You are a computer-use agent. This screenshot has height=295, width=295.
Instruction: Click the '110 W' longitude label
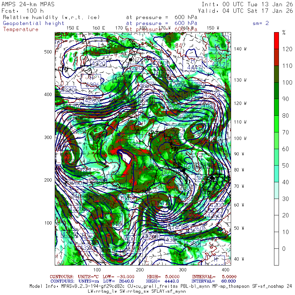[240, 122]
